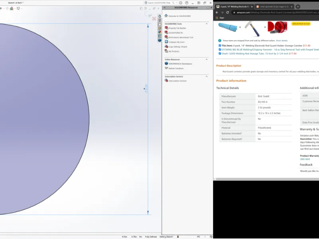
Task: Go forward in the Chrome browser
Action: pyautogui.click(x=222, y=12)
